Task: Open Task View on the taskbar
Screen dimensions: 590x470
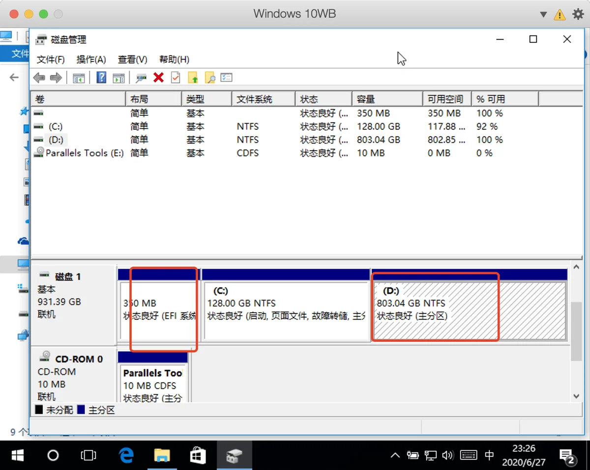Action: (x=88, y=456)
